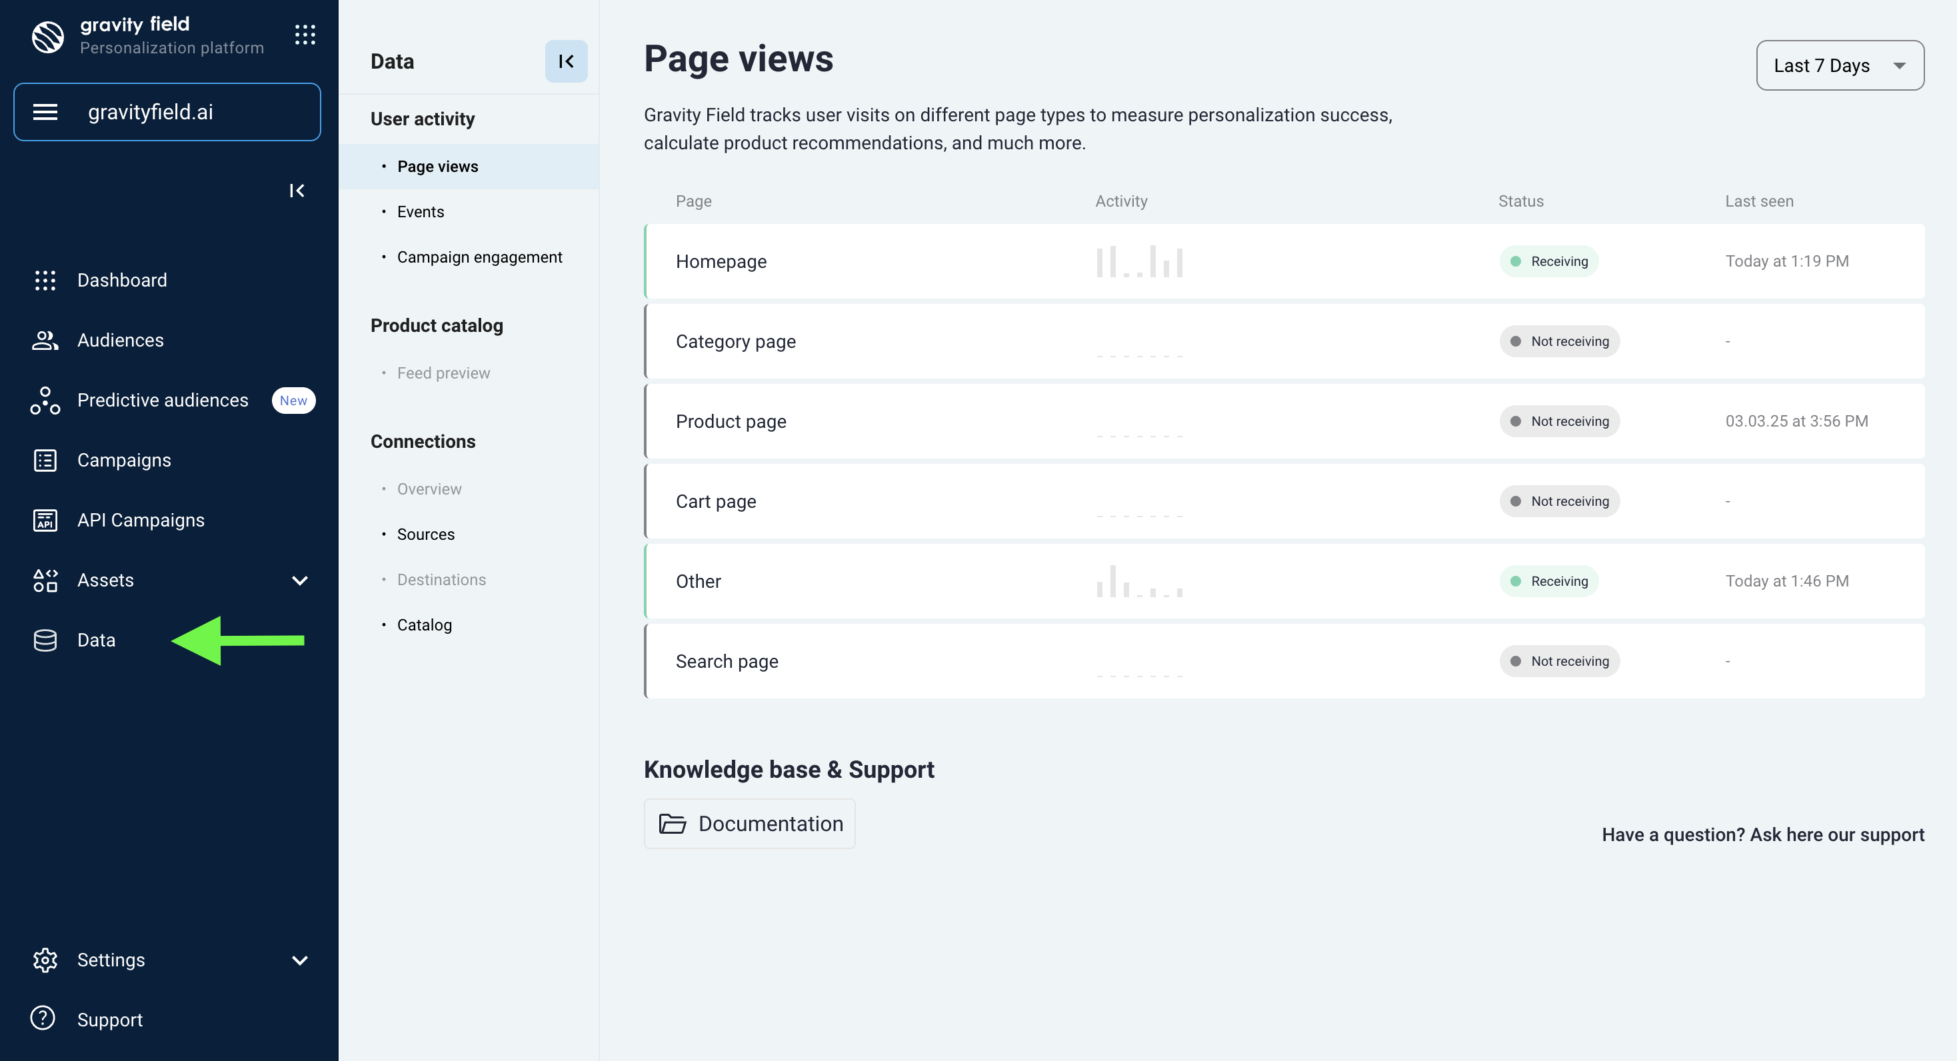Expand the Settings menu chevron

click(300, 960)
